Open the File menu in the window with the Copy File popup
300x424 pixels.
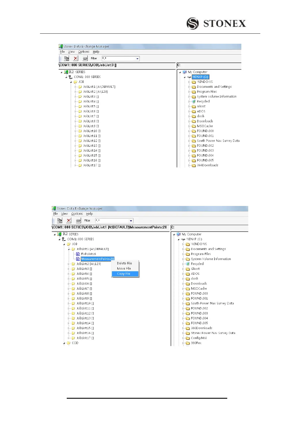click(x=56, y=214)
